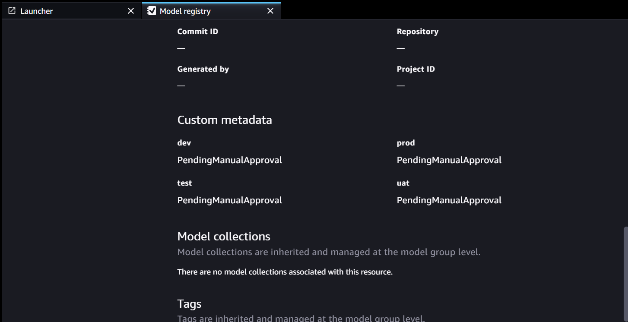Click the close icon on Model registry tab
This screenshot has height=322, width=628.
pyautogui.click(x=270, y=11)
